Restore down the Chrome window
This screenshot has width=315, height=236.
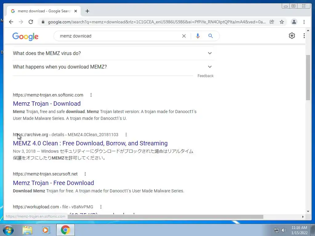click(x=293, y=6)
